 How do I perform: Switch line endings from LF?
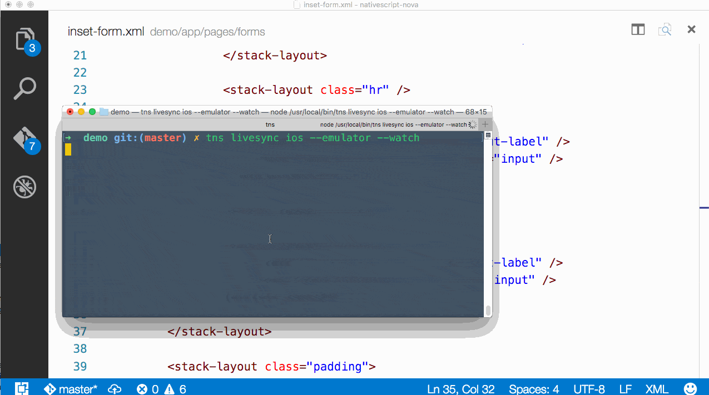point(625,389)
